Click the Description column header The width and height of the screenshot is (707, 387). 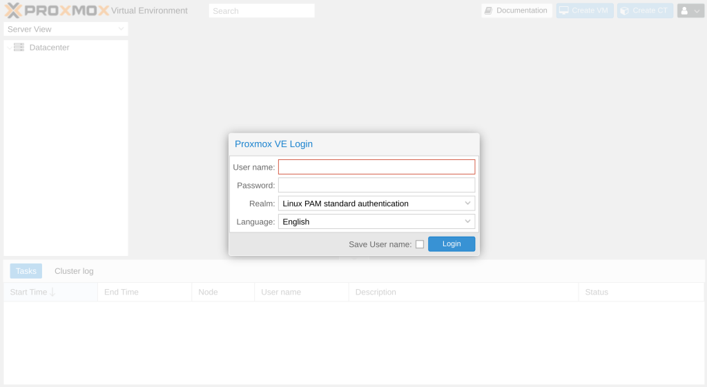click(x=376, y=292)
